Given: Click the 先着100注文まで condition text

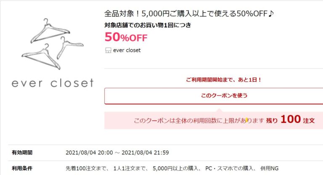Looking at the screenshot, I should [86, 168].
